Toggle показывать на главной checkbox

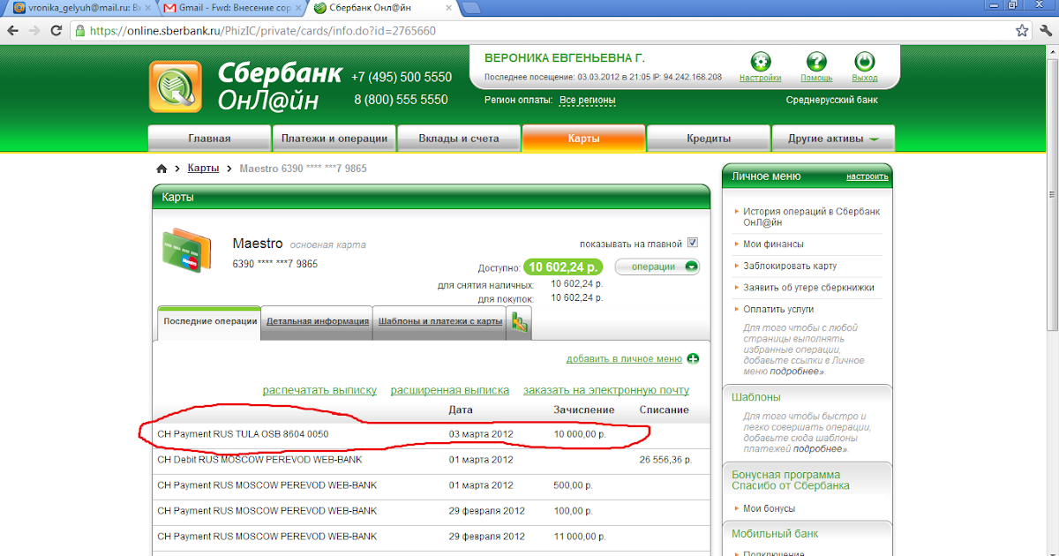point(693,243)
